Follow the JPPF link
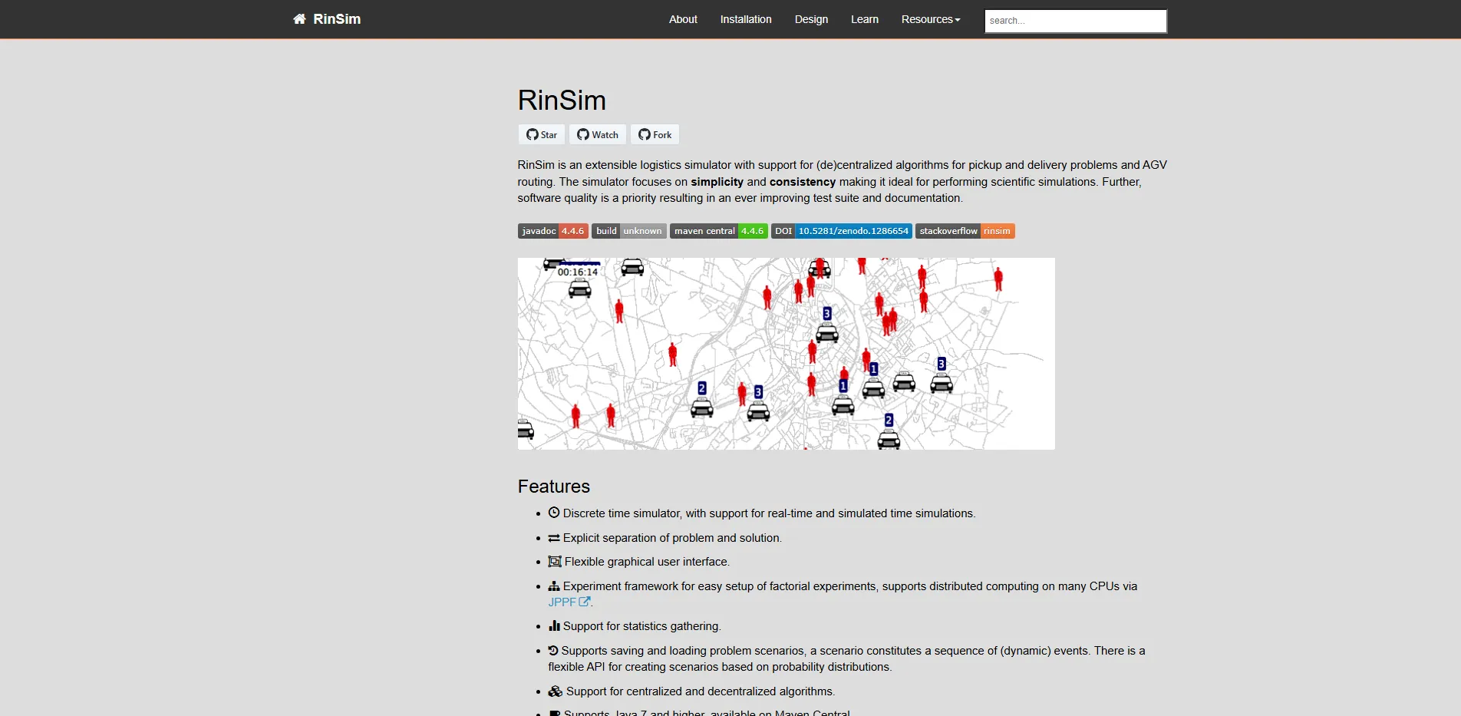Viewport: 1461px width, 716px height. 569,602
